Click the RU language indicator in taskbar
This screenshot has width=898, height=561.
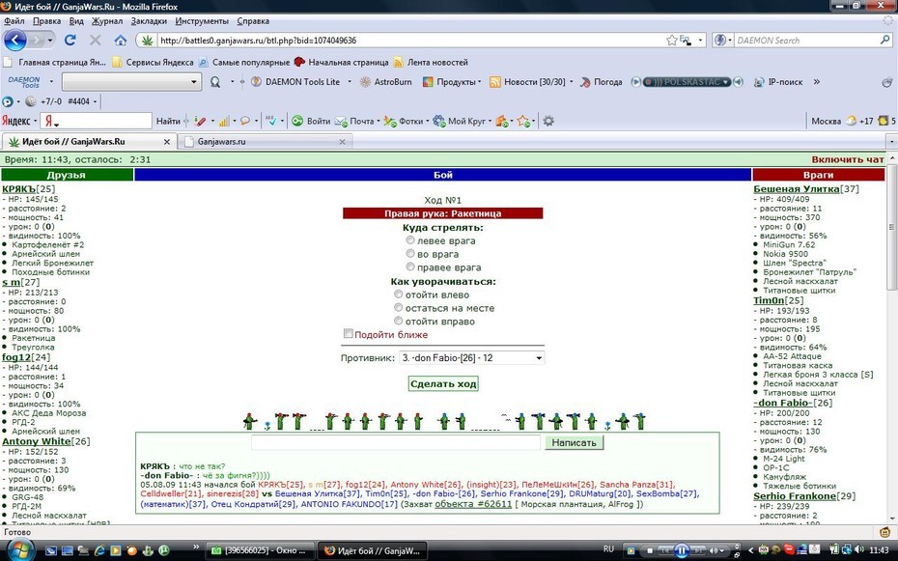pyautogui.click(x=608, y=549)
